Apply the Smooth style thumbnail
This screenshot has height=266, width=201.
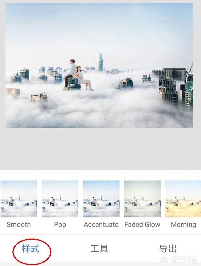click(x=19, y=199)
